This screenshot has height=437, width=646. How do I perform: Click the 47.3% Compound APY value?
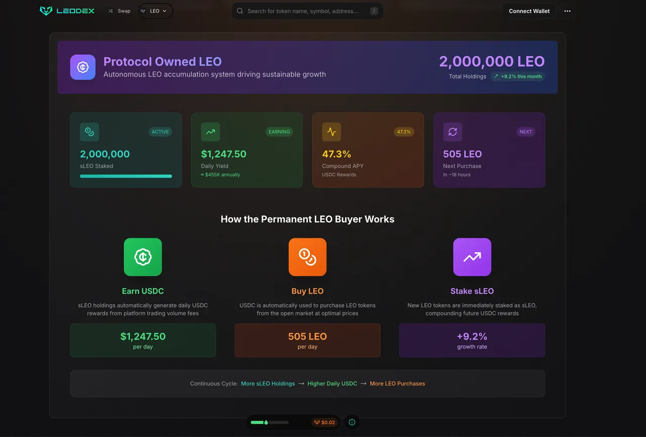[337, 154]
